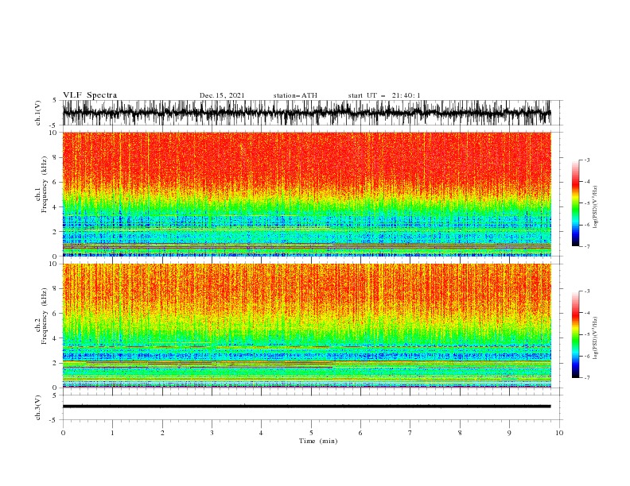This screenshot has width=630, height=486.
Task: Click the "2" tick on time axis
Action: (x=162, y=433)
